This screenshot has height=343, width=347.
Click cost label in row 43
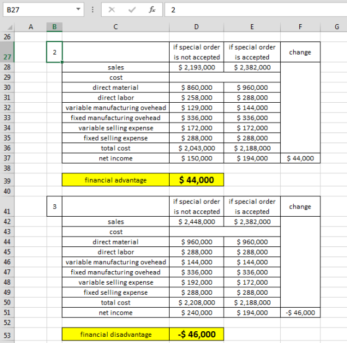click(116, 232)
